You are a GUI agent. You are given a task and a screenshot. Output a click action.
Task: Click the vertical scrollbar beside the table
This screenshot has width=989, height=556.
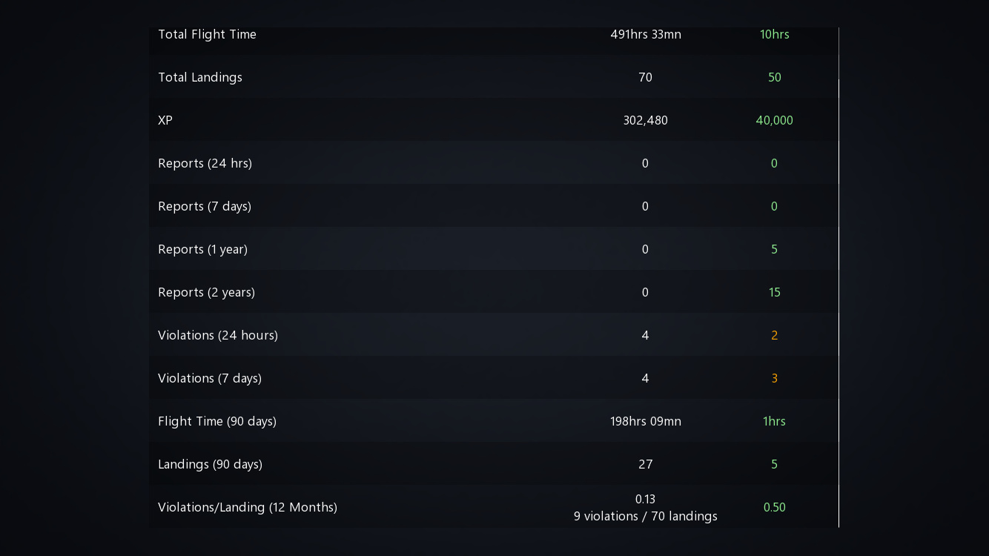pos(838,297)
